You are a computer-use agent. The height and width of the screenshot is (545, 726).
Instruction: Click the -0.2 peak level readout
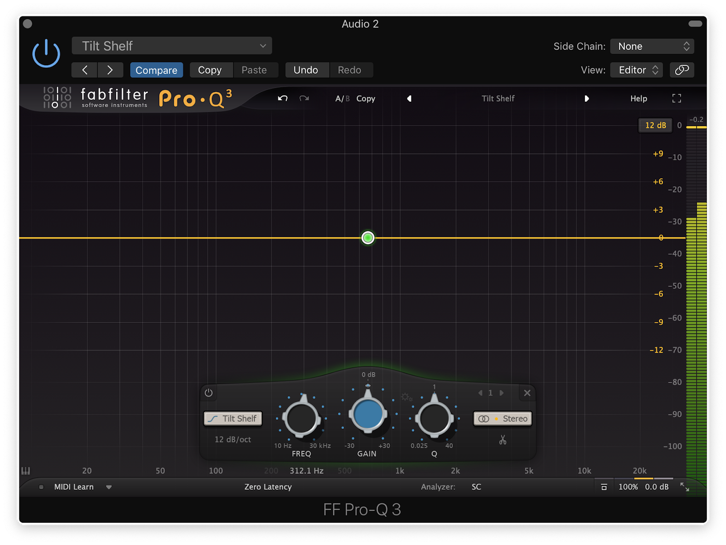[x=696, y=120]
